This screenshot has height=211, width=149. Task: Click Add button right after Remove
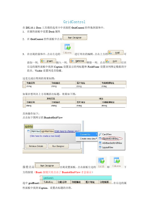click(x=113, y=61)
